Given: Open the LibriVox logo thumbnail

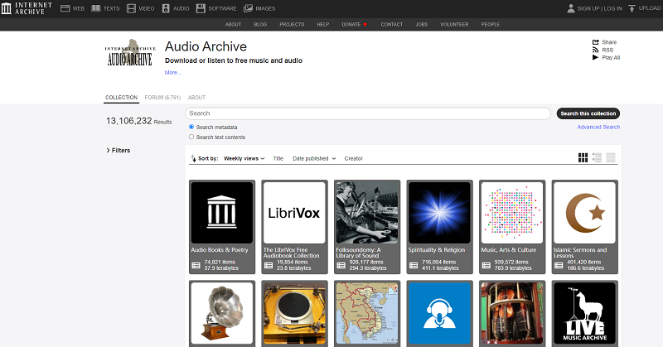Looking at the screenshot, I should click(294, 213).
